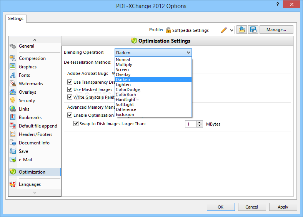303x217 pixels.
Task: Choose Screen blending option
Action: coord(153,70)
